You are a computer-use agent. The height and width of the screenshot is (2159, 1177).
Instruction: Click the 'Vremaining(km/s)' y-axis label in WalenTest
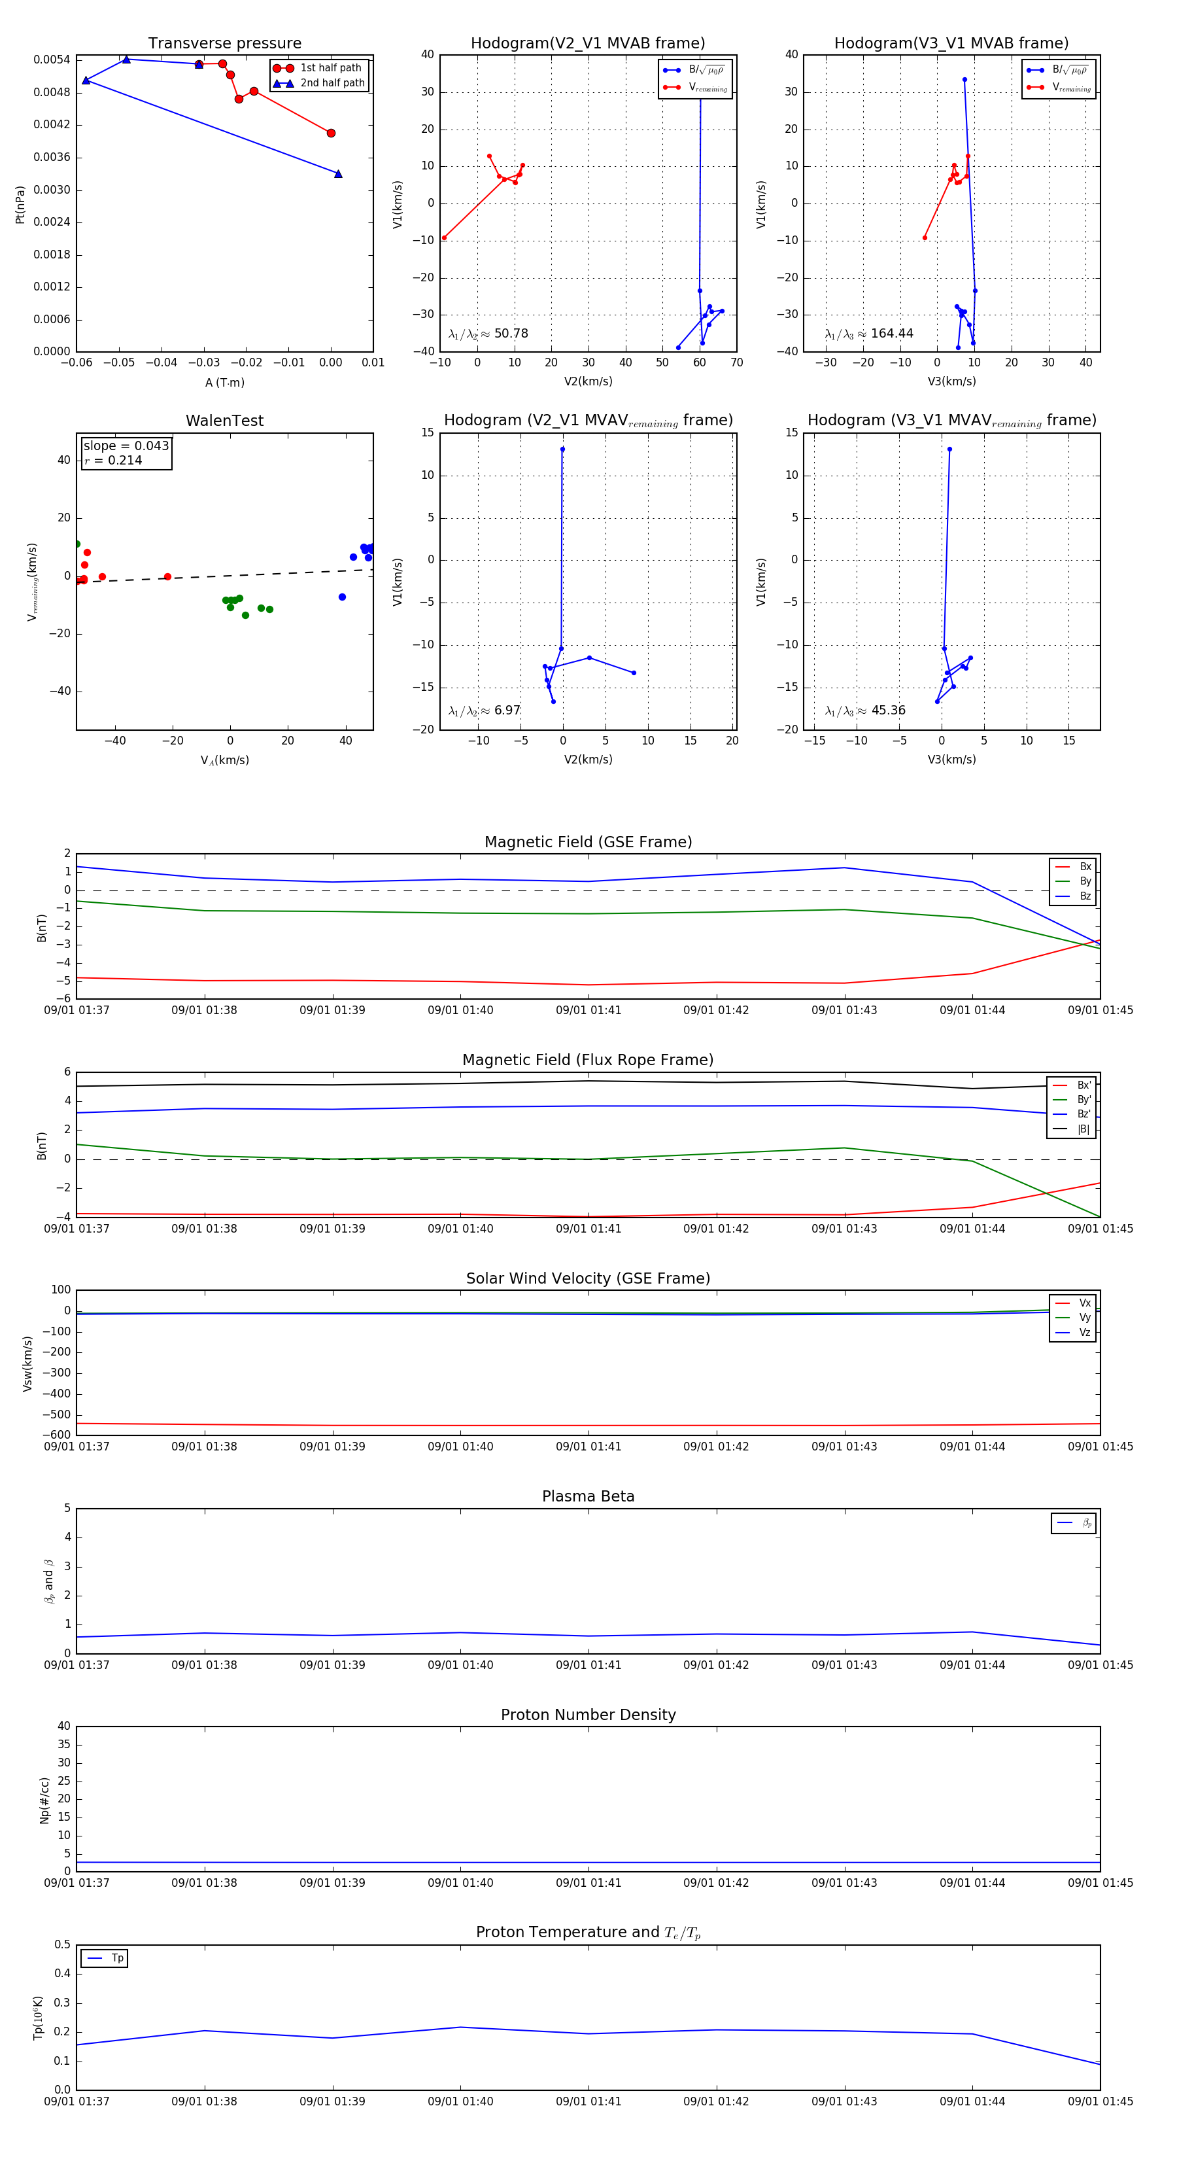pos(32,582)
